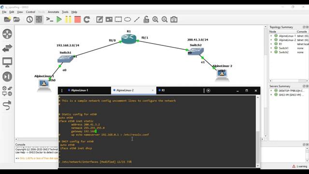
Task: Select the add a link cable tool
Action: [7, 105]
